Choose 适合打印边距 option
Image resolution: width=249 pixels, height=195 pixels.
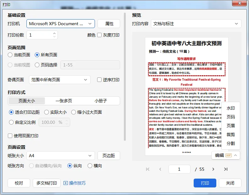coord(11,112)
